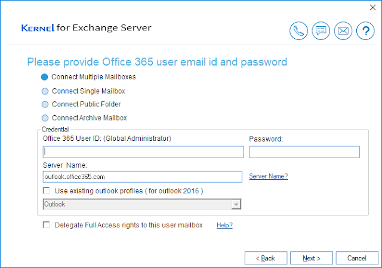382x268 pixels.
Task: Choose Connect Public Folder option
Action: [45, 104]
